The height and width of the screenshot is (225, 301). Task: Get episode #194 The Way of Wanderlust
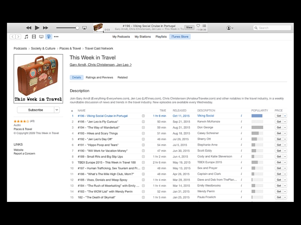tap(279, 127)
